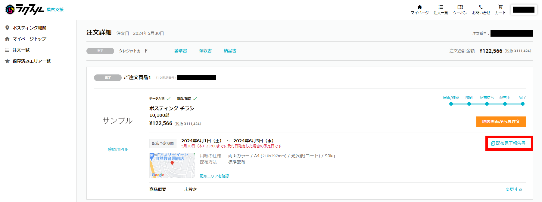
Task: Click the list icon beside 注文一覧 sidebar
Action: (x=7, y=50)
